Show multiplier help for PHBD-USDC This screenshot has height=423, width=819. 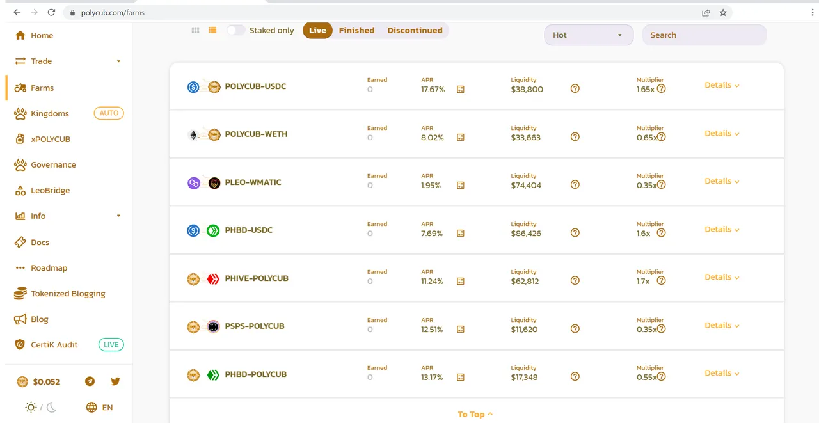662,233
